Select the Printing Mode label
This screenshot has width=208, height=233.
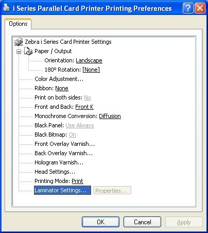click(x=53, y=181)
